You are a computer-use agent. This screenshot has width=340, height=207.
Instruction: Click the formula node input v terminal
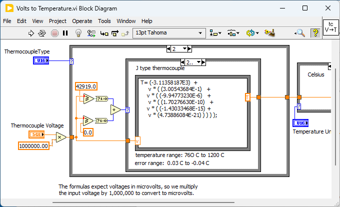point(137,141)
